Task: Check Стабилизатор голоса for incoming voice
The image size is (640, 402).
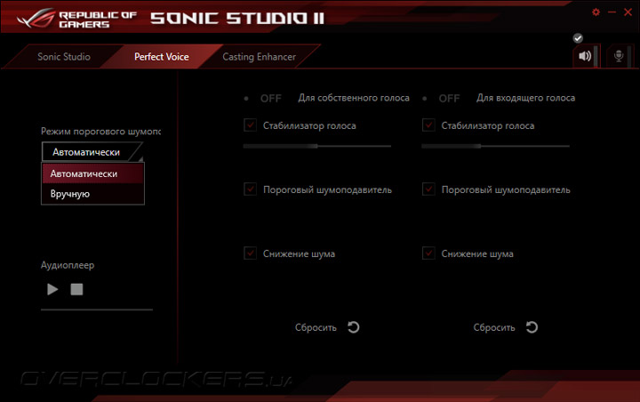Action: [x=428, y=125]
